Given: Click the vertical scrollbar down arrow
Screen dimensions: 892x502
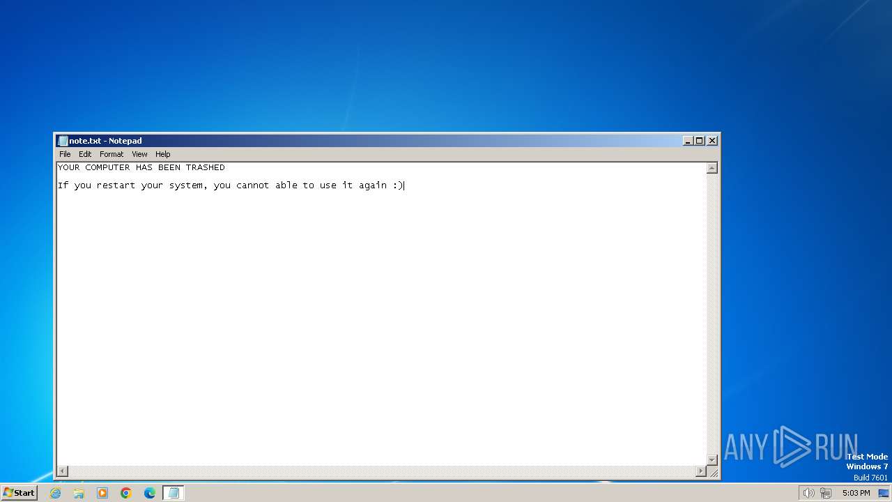Looking at the screenshot, I should [x=712, y=459].
